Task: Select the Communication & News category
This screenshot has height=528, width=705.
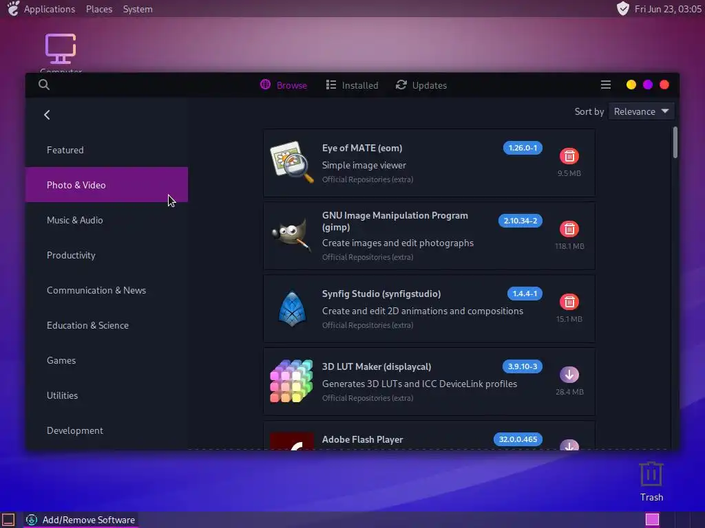Action: (x=107, y=290)
